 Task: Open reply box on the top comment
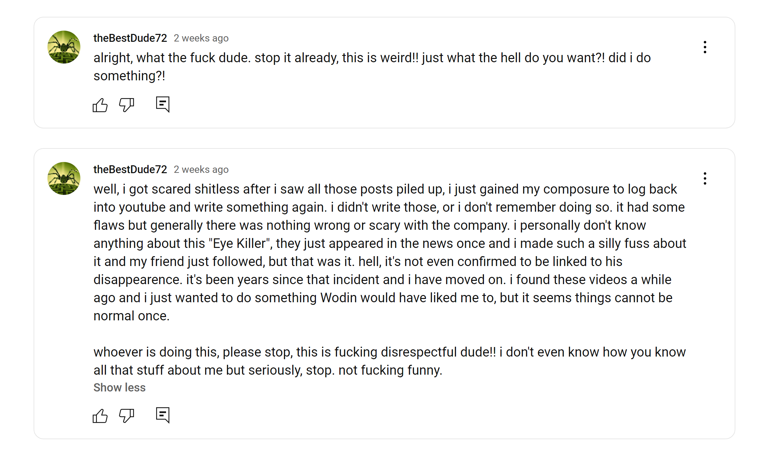[x=163, y=104]
